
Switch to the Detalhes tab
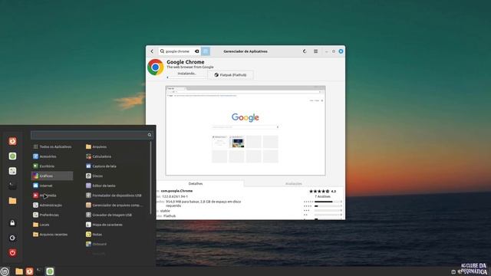coord(196,184)
